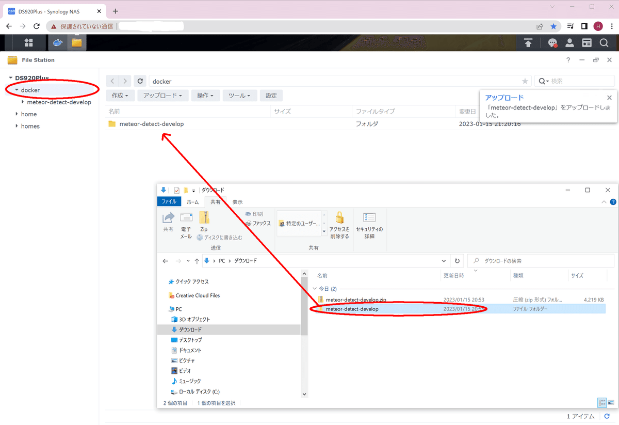Bookmark this page with the star icon
Image resolution: width=619 pixels, height=425 pixels.
(x=553, y=26)
